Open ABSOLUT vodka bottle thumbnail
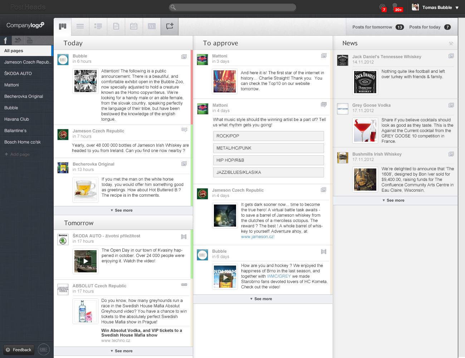The image size is (465, 358). click(85, 311)
